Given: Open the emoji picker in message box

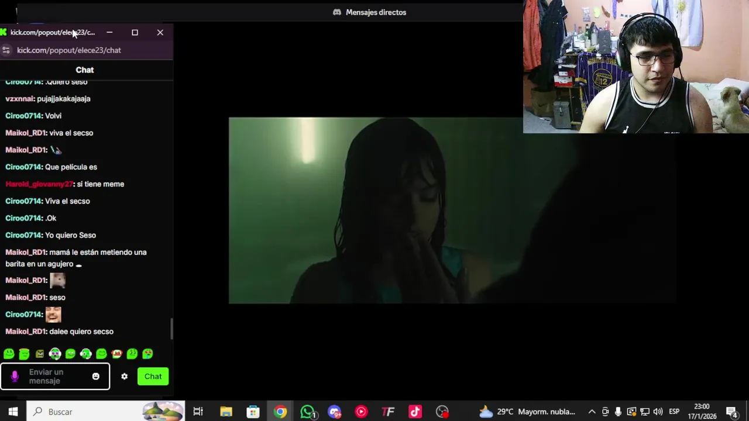Looking at the screenshot, I should coord(96,377).
